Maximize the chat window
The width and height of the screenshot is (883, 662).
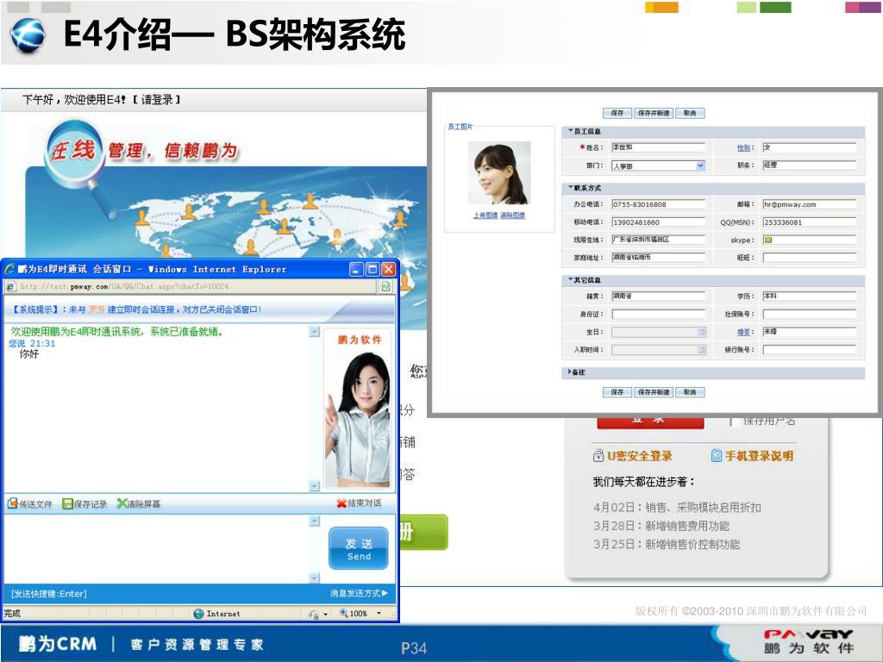tap(373, 269)
